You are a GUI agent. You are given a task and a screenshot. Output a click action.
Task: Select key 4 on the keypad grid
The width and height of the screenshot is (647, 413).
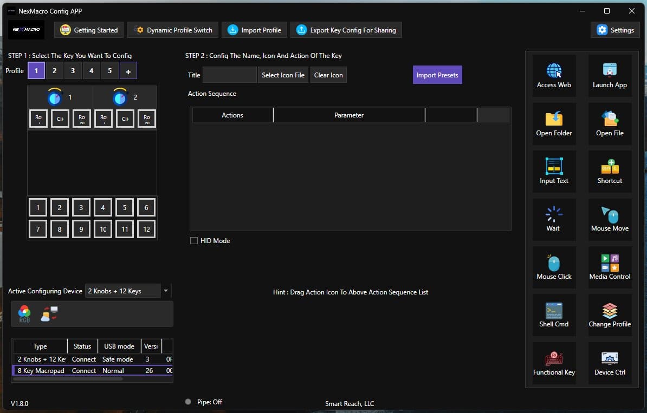(103, 207)
